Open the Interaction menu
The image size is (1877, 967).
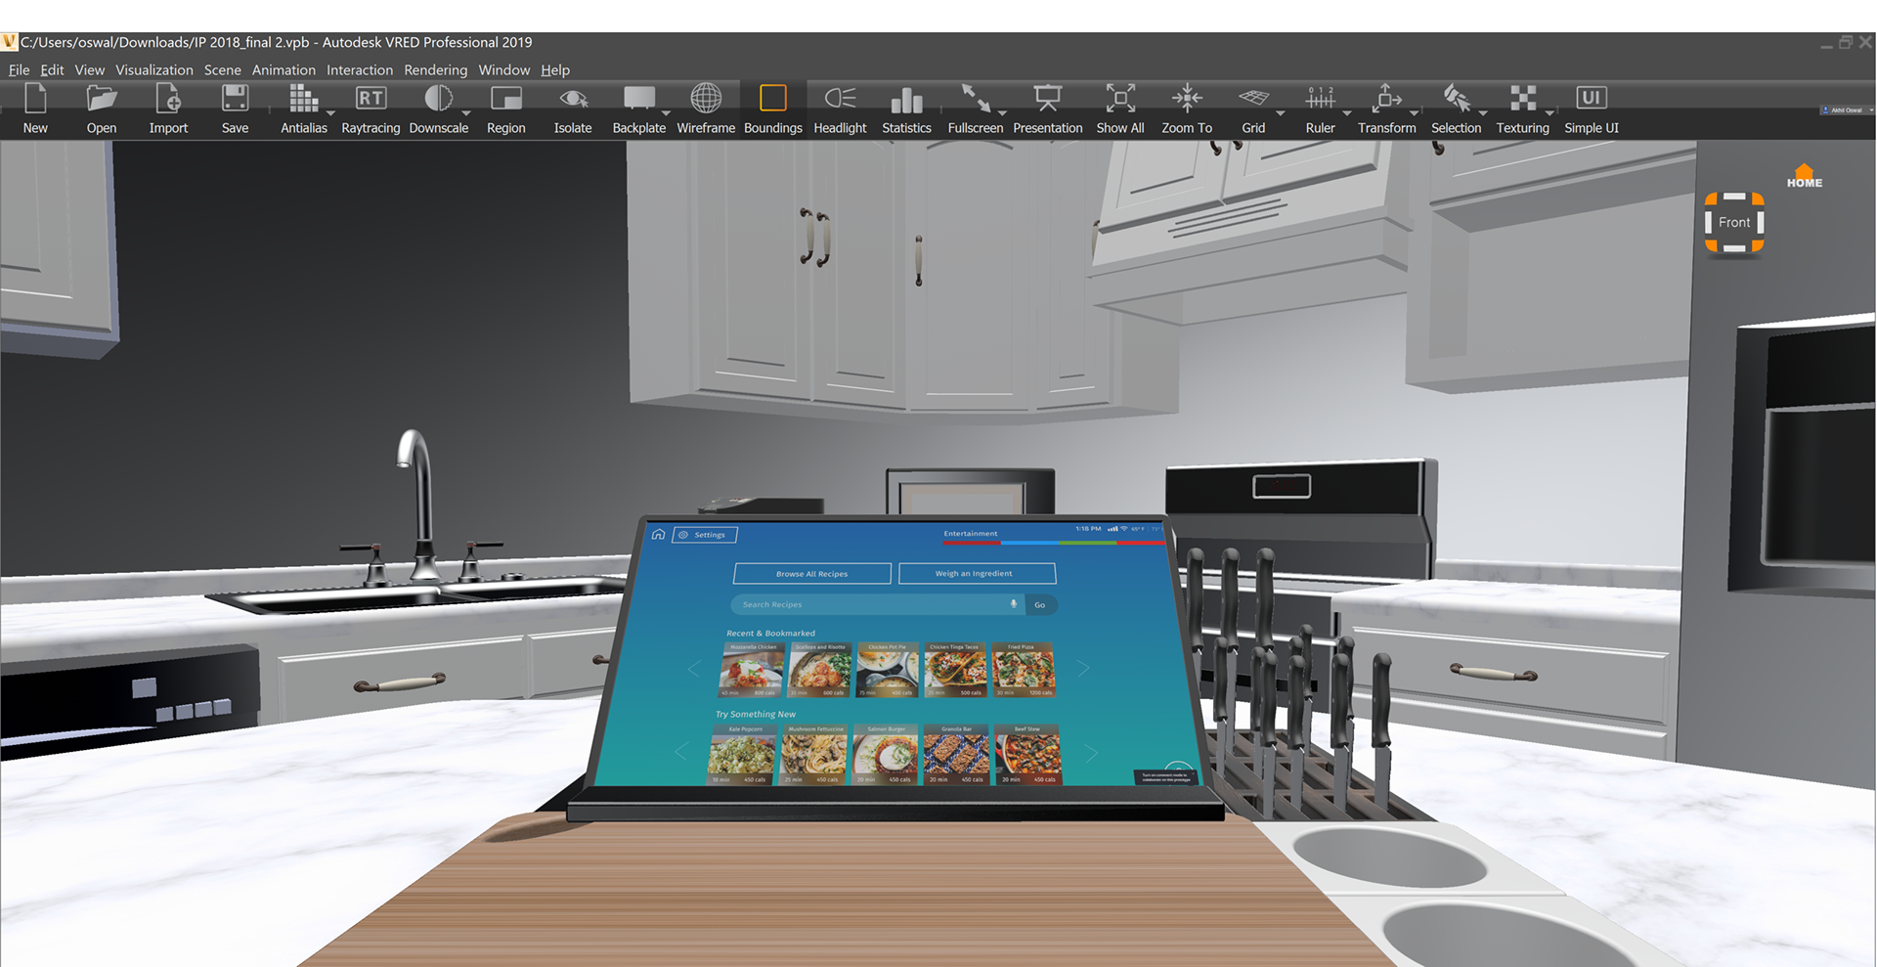[360, 69]
